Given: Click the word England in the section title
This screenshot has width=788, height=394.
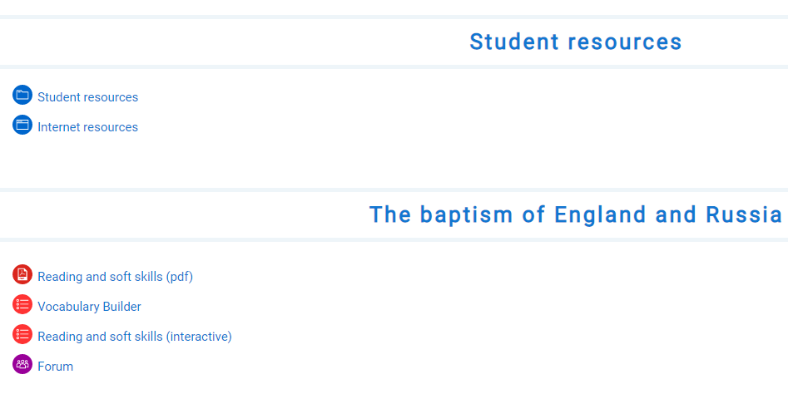Looking at the screenshot, I should [x=600, y=214].
